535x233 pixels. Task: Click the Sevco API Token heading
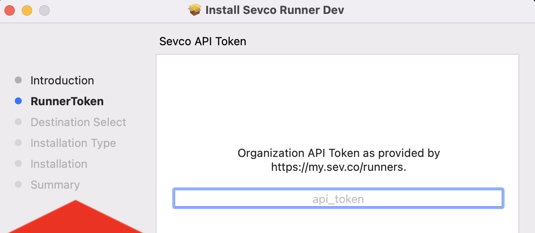coord(203,41)
